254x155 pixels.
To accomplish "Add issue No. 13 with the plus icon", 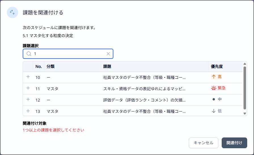I will pos(28,111).
